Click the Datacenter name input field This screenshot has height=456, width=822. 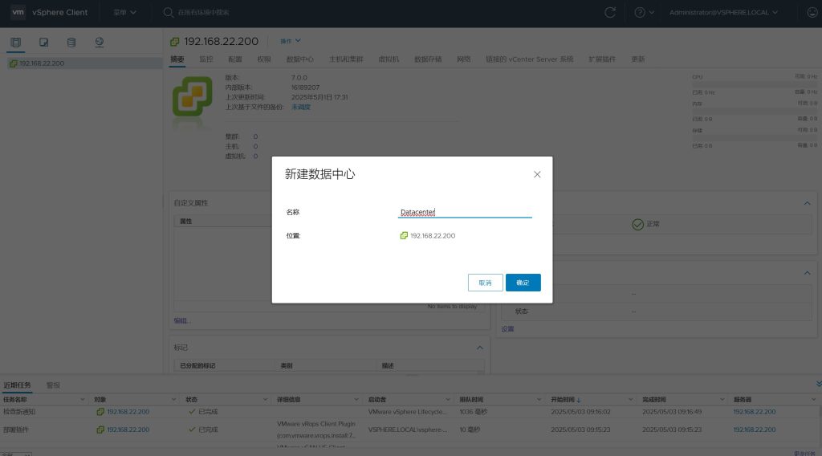click(x=465, y=212)
